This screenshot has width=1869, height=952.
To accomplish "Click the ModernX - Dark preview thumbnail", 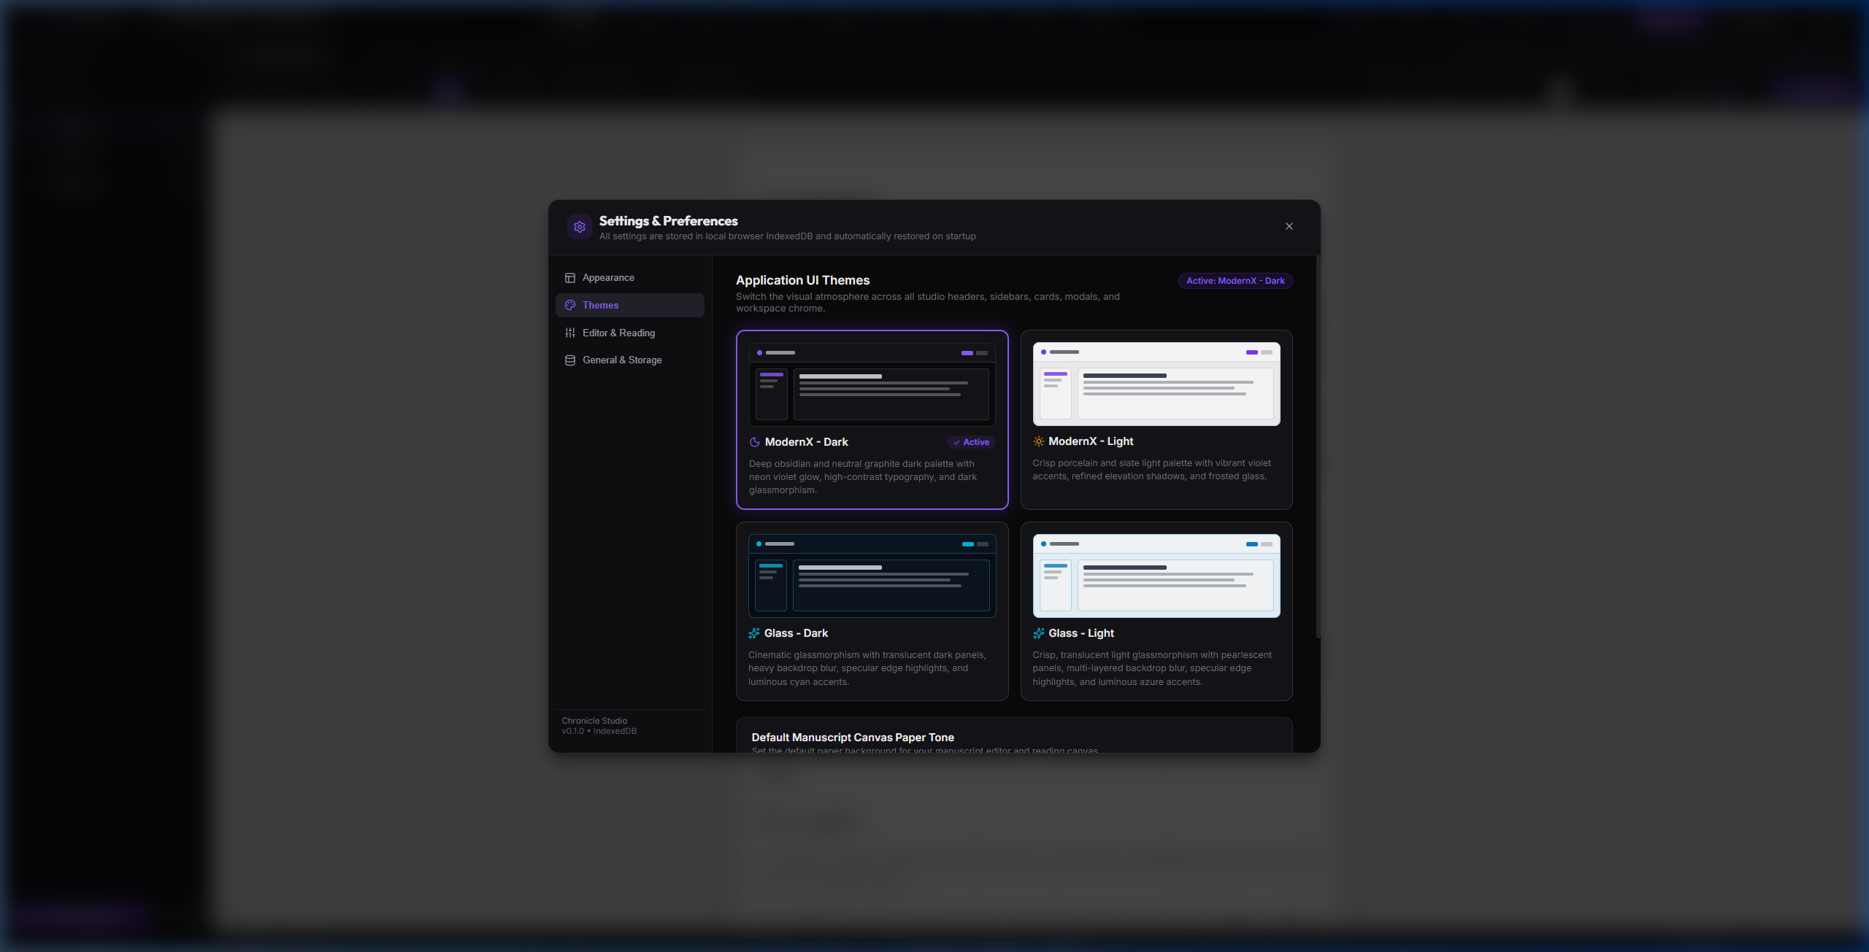I will tap(872, 384).
